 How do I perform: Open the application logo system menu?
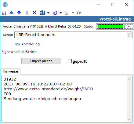5,5
